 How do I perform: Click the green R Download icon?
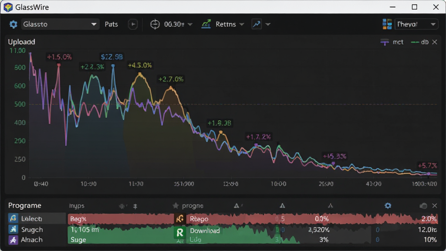point(180,233)
